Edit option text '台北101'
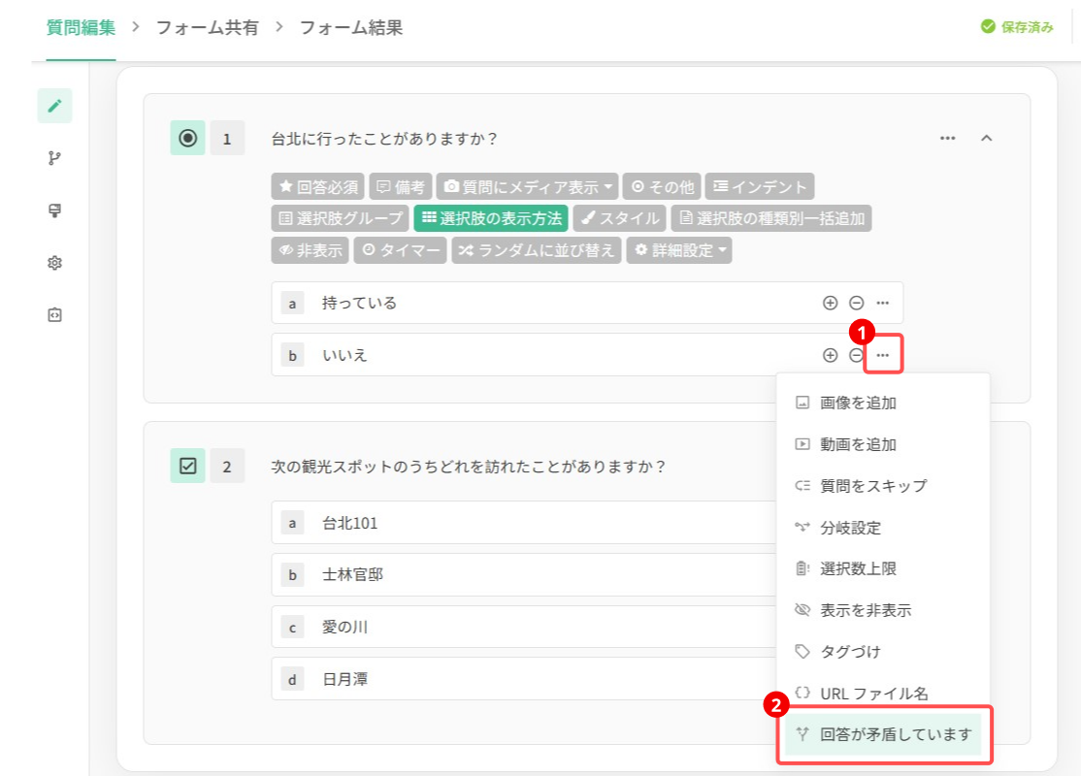Screen dimensions: 1081x776 [x=350, y=523]
